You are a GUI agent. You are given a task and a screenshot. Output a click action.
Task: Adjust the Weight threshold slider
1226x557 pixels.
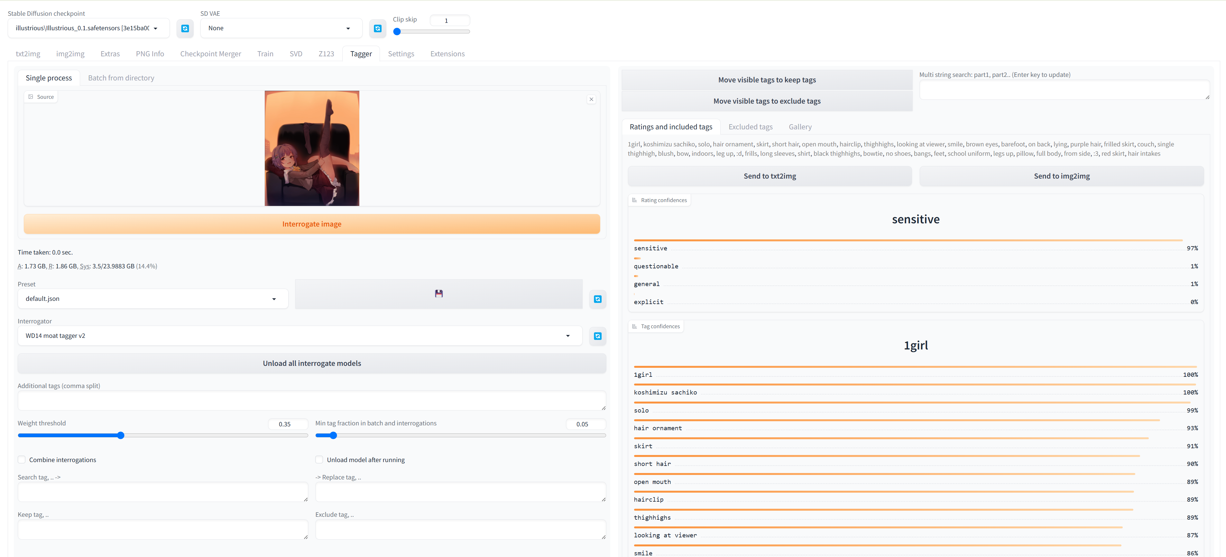(163, 436)
